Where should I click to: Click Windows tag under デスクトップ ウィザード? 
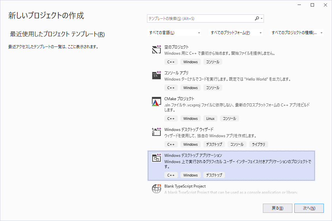point(190,144)
